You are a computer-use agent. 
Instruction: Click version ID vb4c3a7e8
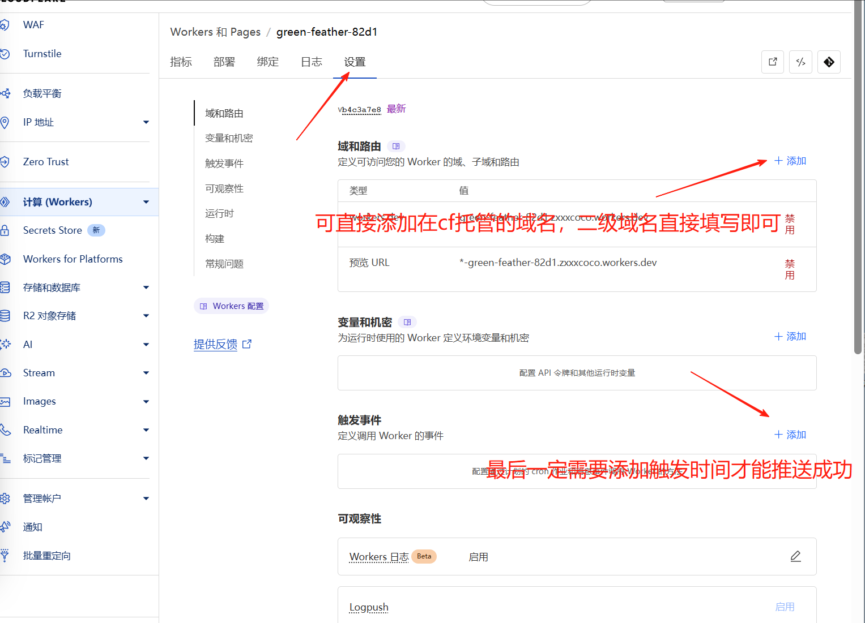(x=360, y=110)
